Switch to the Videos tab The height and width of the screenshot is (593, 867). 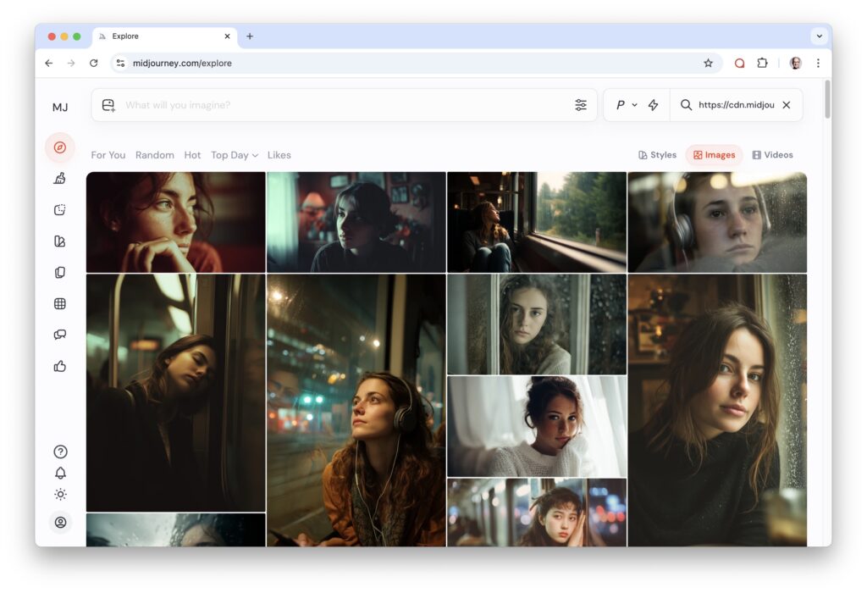coord(772,155)
